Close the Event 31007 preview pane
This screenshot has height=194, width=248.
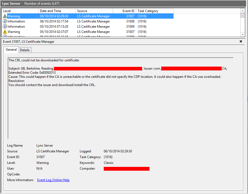[x=241, y=41]
